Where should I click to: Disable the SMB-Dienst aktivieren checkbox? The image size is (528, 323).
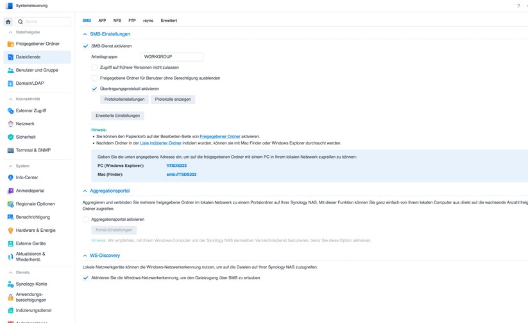click(x=85, y=46)
